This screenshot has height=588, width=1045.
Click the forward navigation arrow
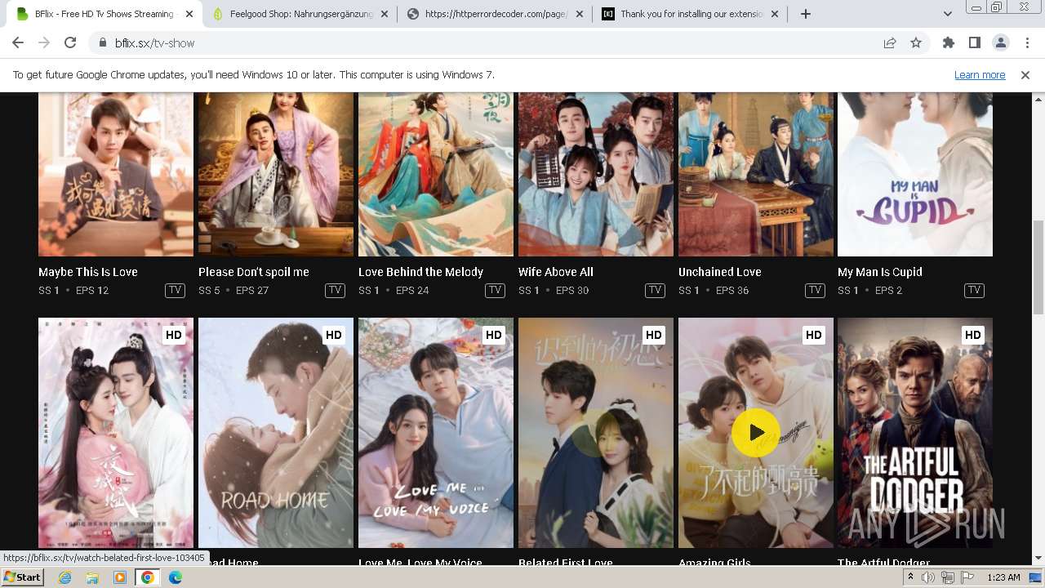[x=44, y=43]
